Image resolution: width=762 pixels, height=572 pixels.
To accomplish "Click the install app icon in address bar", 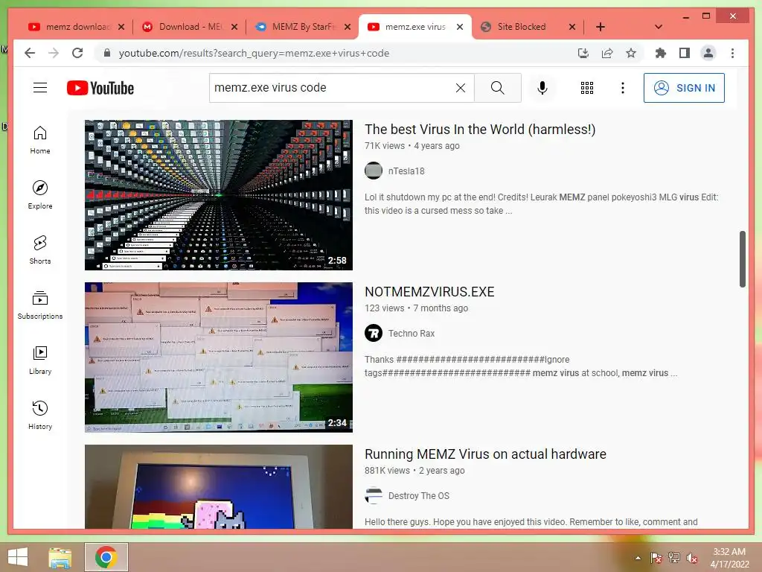I will tap(583, 53).
